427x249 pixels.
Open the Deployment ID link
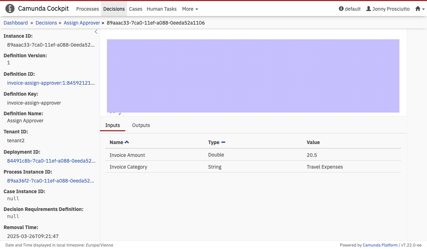[51, 161]
